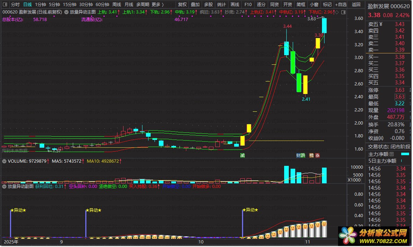This screenshot has width=413, height=247.
Task: Open 小窗 mini window
Action: click(x=314, y=5)
